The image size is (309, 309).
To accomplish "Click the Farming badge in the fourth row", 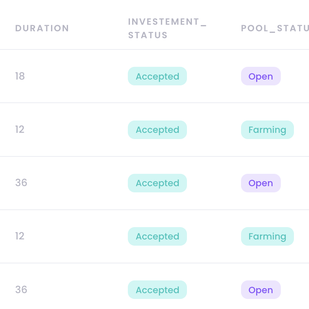I will [x=267, y=236].
